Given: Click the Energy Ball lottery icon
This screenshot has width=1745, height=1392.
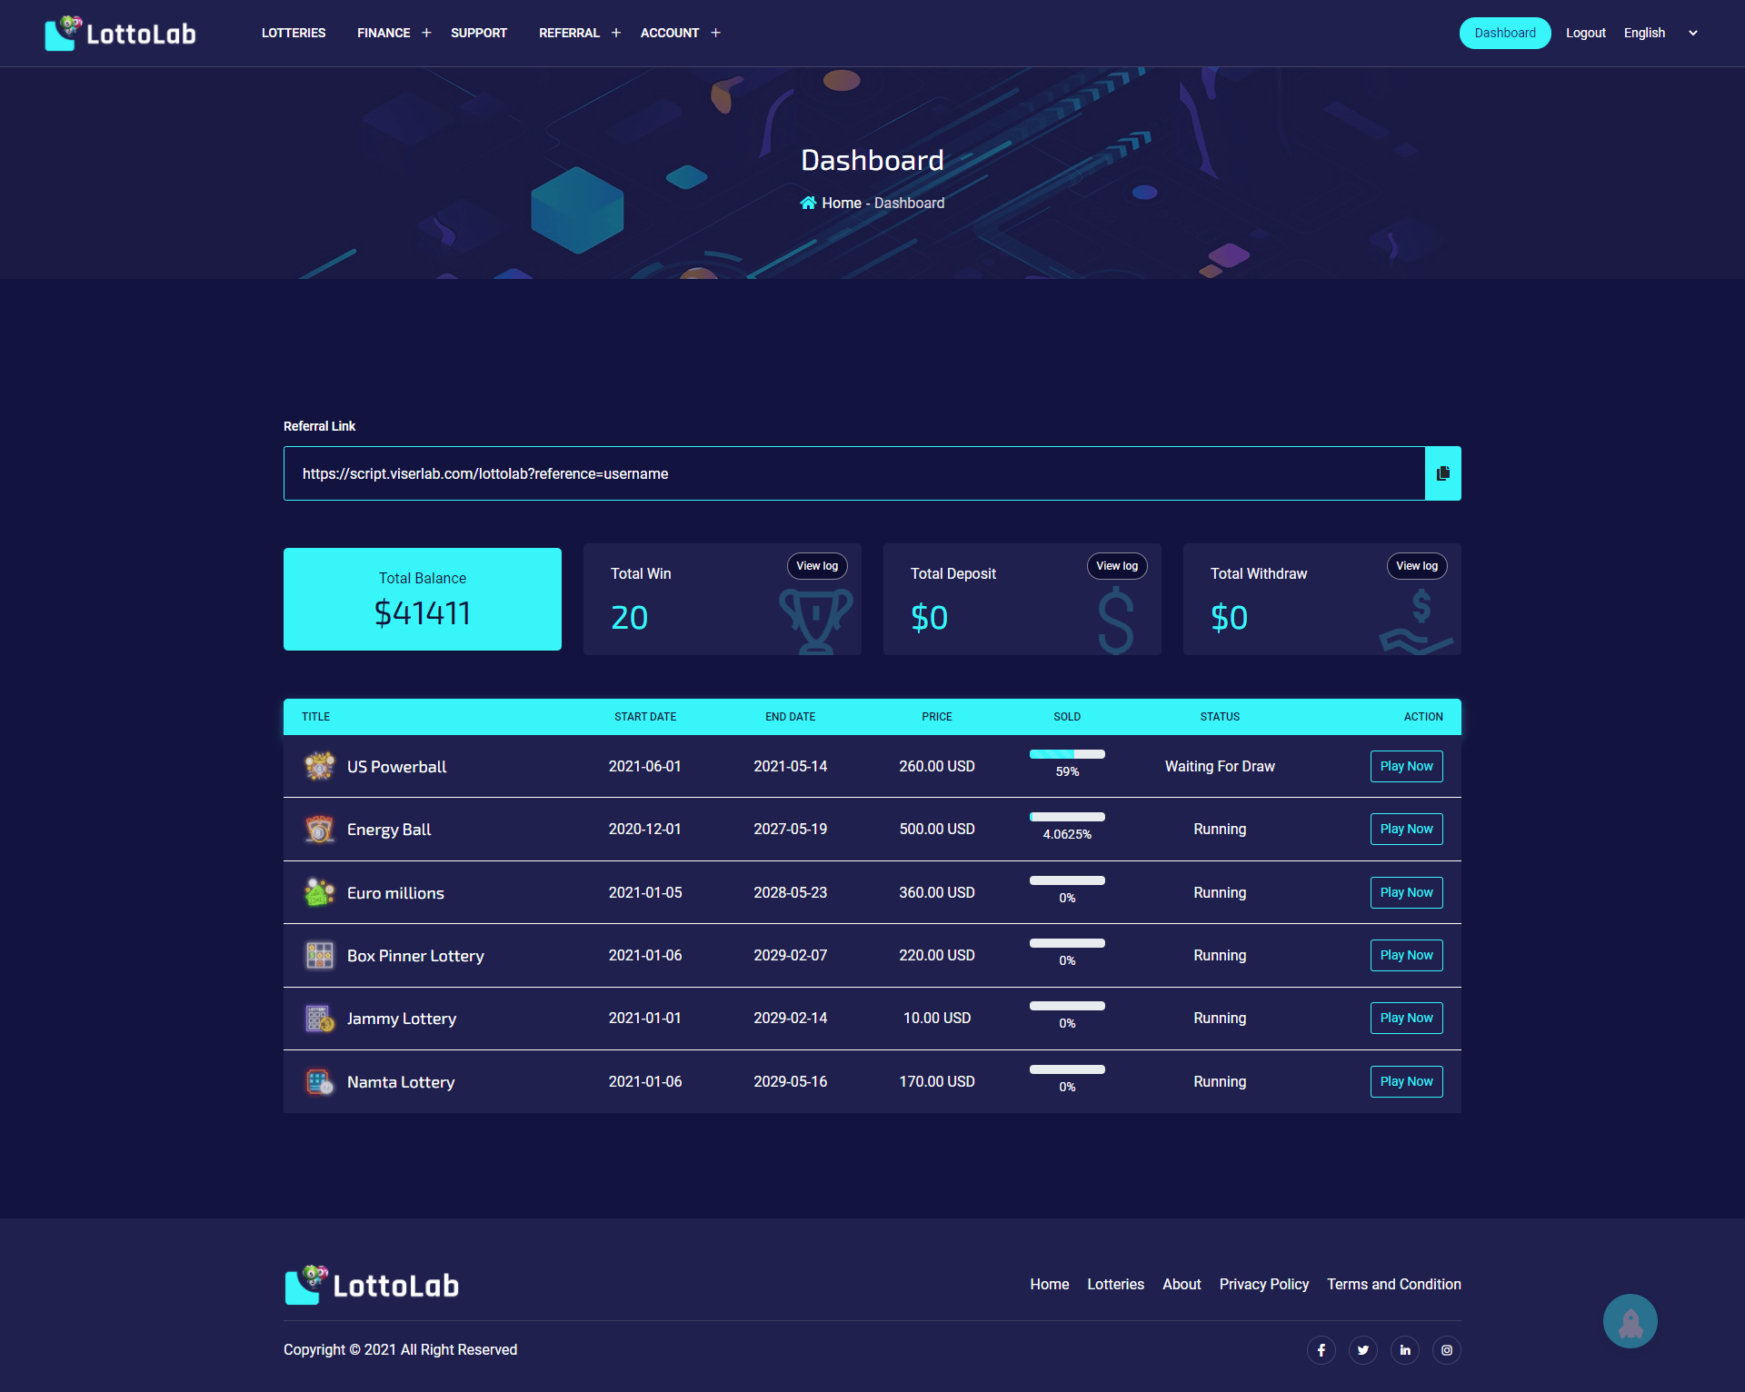Looking at the screenshot, I should (x=320, y=828).
